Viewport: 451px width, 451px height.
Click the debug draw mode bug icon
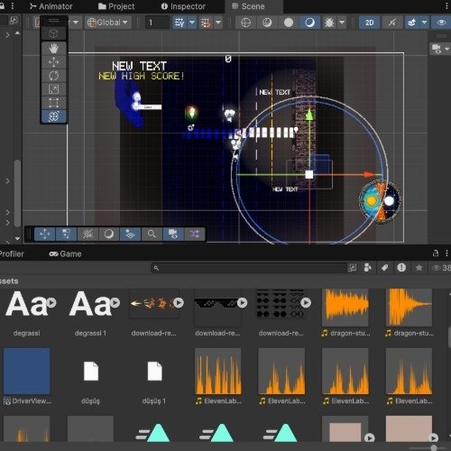(329, 23)
